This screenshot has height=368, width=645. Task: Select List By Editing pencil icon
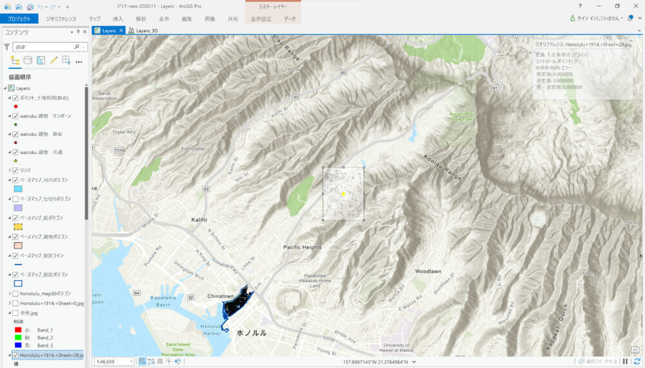[x=54, y=61]
